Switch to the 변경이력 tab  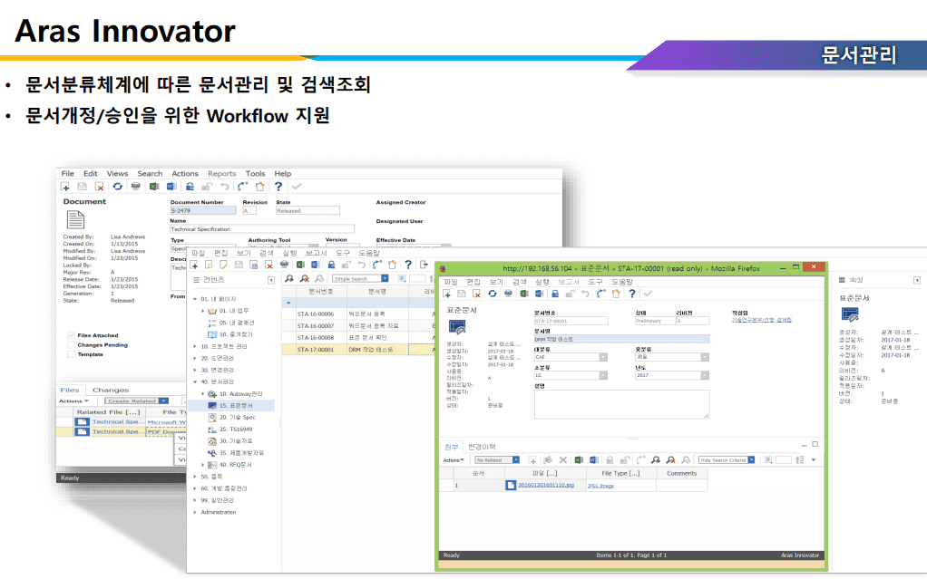point(482,448)
